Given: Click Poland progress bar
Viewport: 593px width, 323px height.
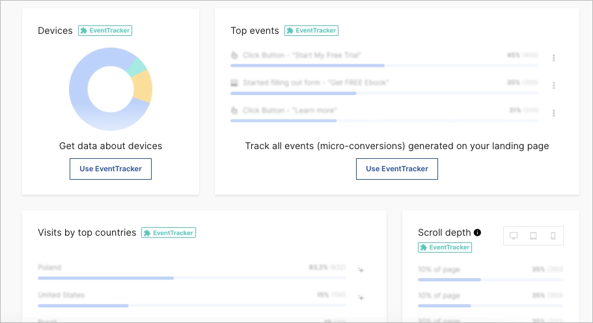Looking at the screenshot, I should 192,278.
